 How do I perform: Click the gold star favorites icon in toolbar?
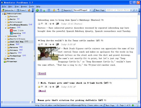pos(54,10)
